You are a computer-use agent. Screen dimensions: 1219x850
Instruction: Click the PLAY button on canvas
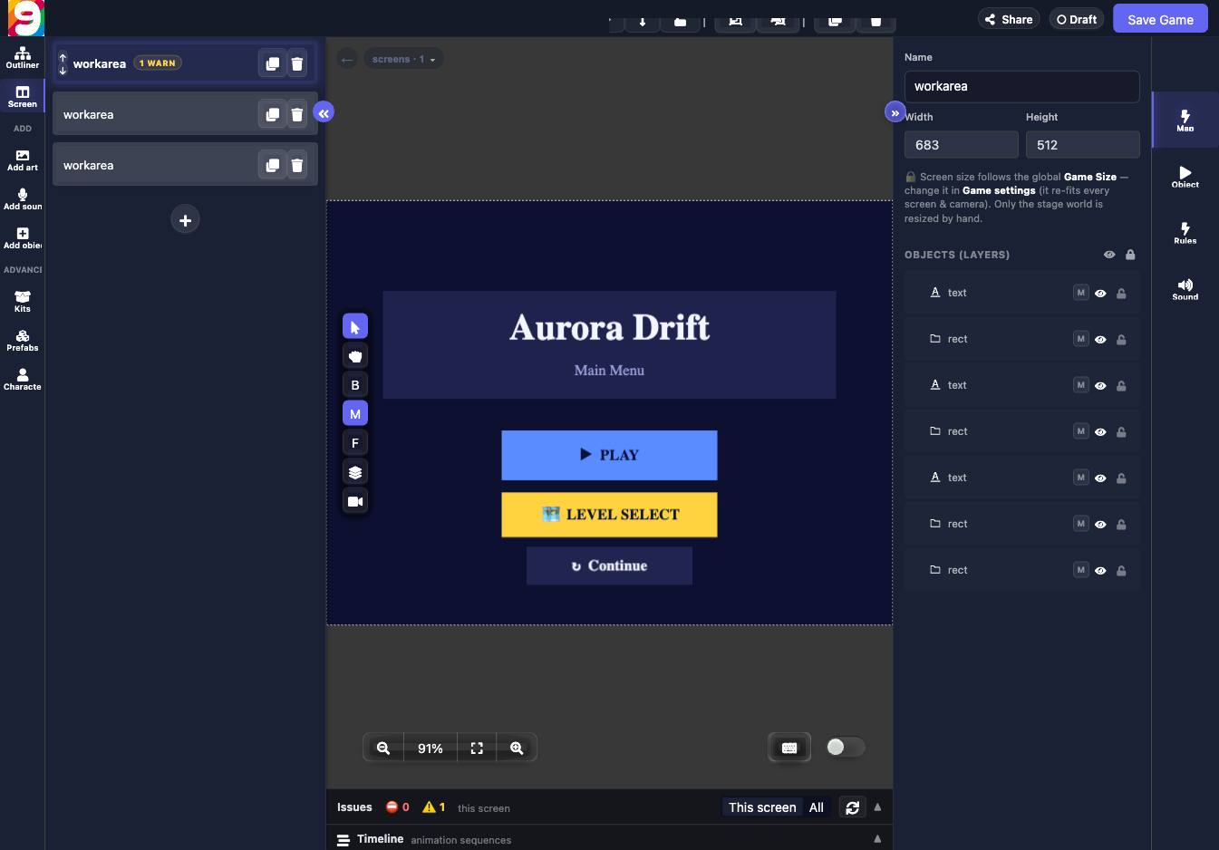[x=609, y=455]
